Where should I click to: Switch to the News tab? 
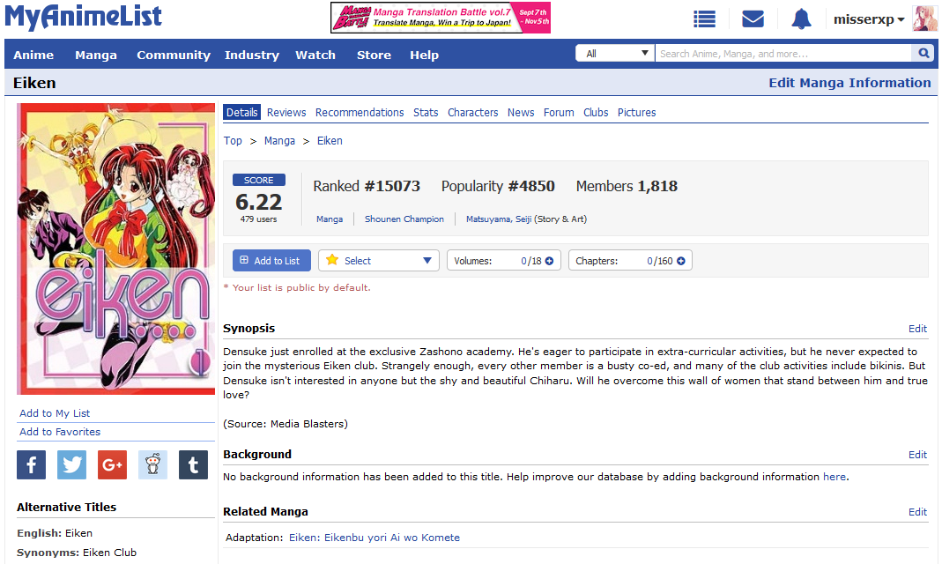click(x=521, y=112)
